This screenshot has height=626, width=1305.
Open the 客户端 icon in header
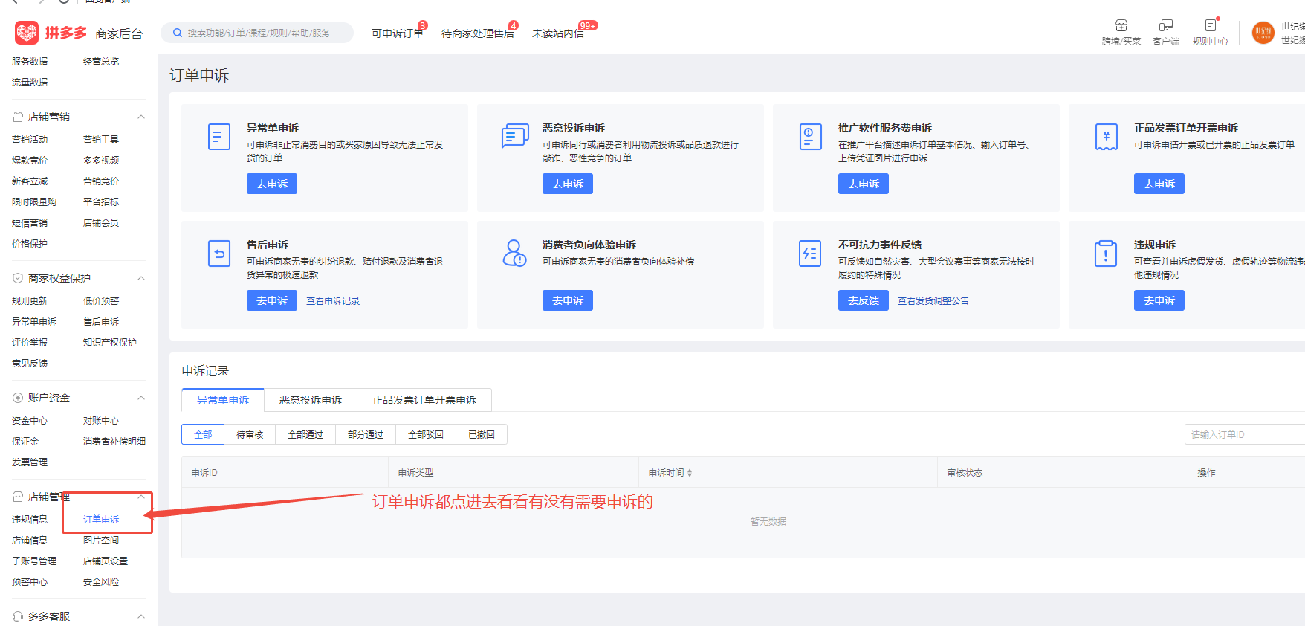coord(1165,26)
